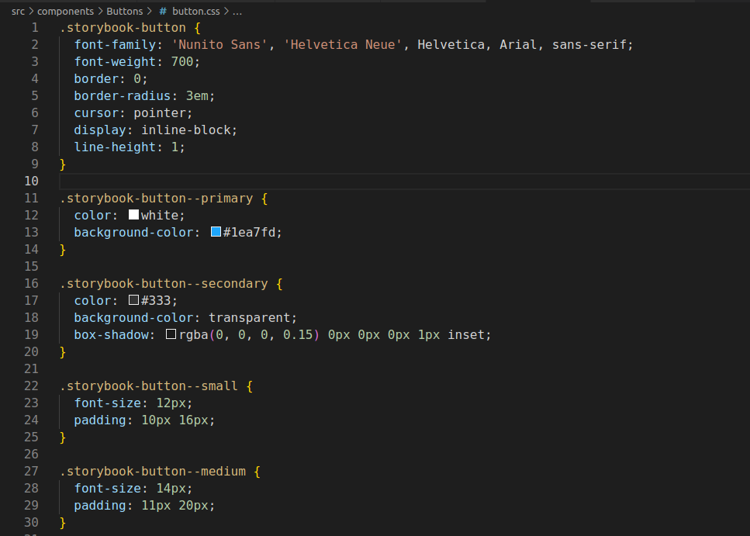This screenshot has height=536, width=750.
Task: Open the #1ea7fd color decorator swatch
Action: (216, 232)
